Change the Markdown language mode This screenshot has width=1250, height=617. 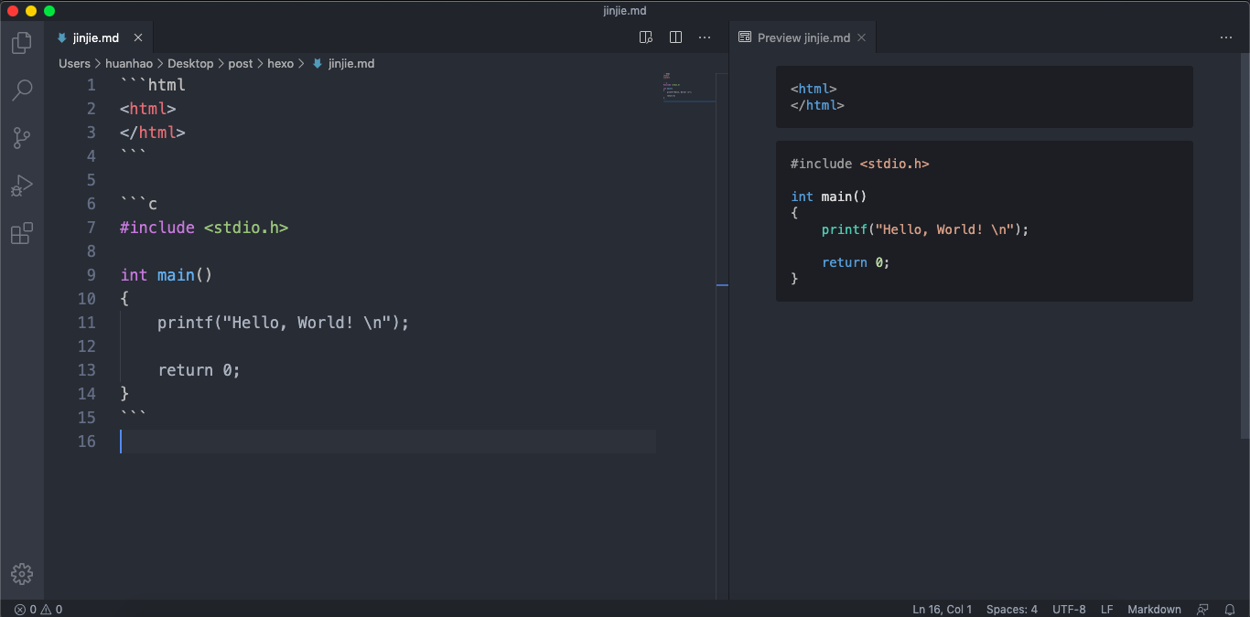1154,609
